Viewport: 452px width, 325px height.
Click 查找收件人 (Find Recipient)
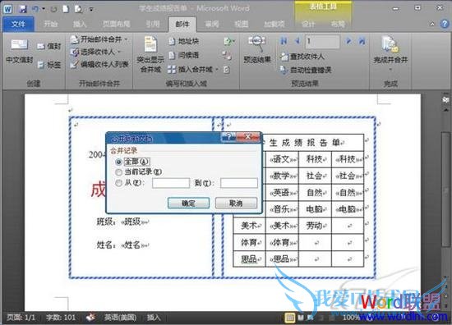(x=302, y=57)
